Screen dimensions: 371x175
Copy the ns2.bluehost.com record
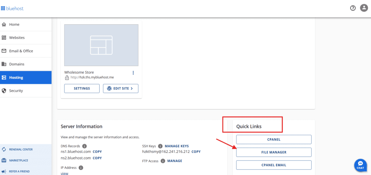[97, 158]
